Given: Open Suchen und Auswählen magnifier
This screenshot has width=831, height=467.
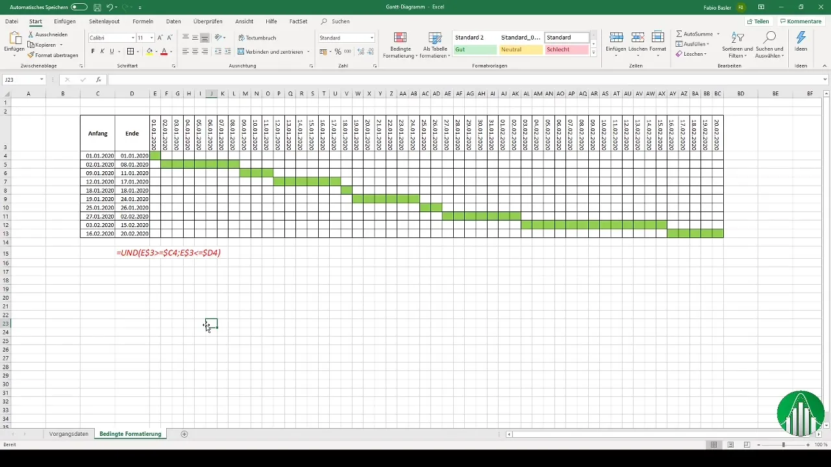Looking at the screenshot, I should coord(770,44).
